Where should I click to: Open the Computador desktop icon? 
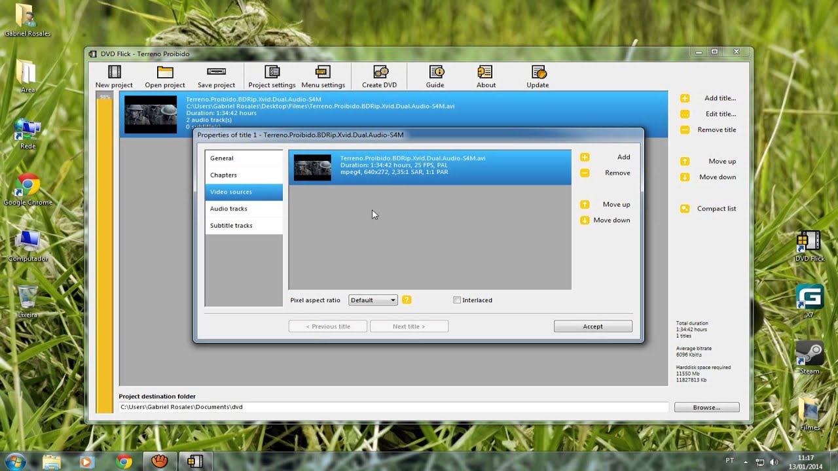tap(27, 245)
